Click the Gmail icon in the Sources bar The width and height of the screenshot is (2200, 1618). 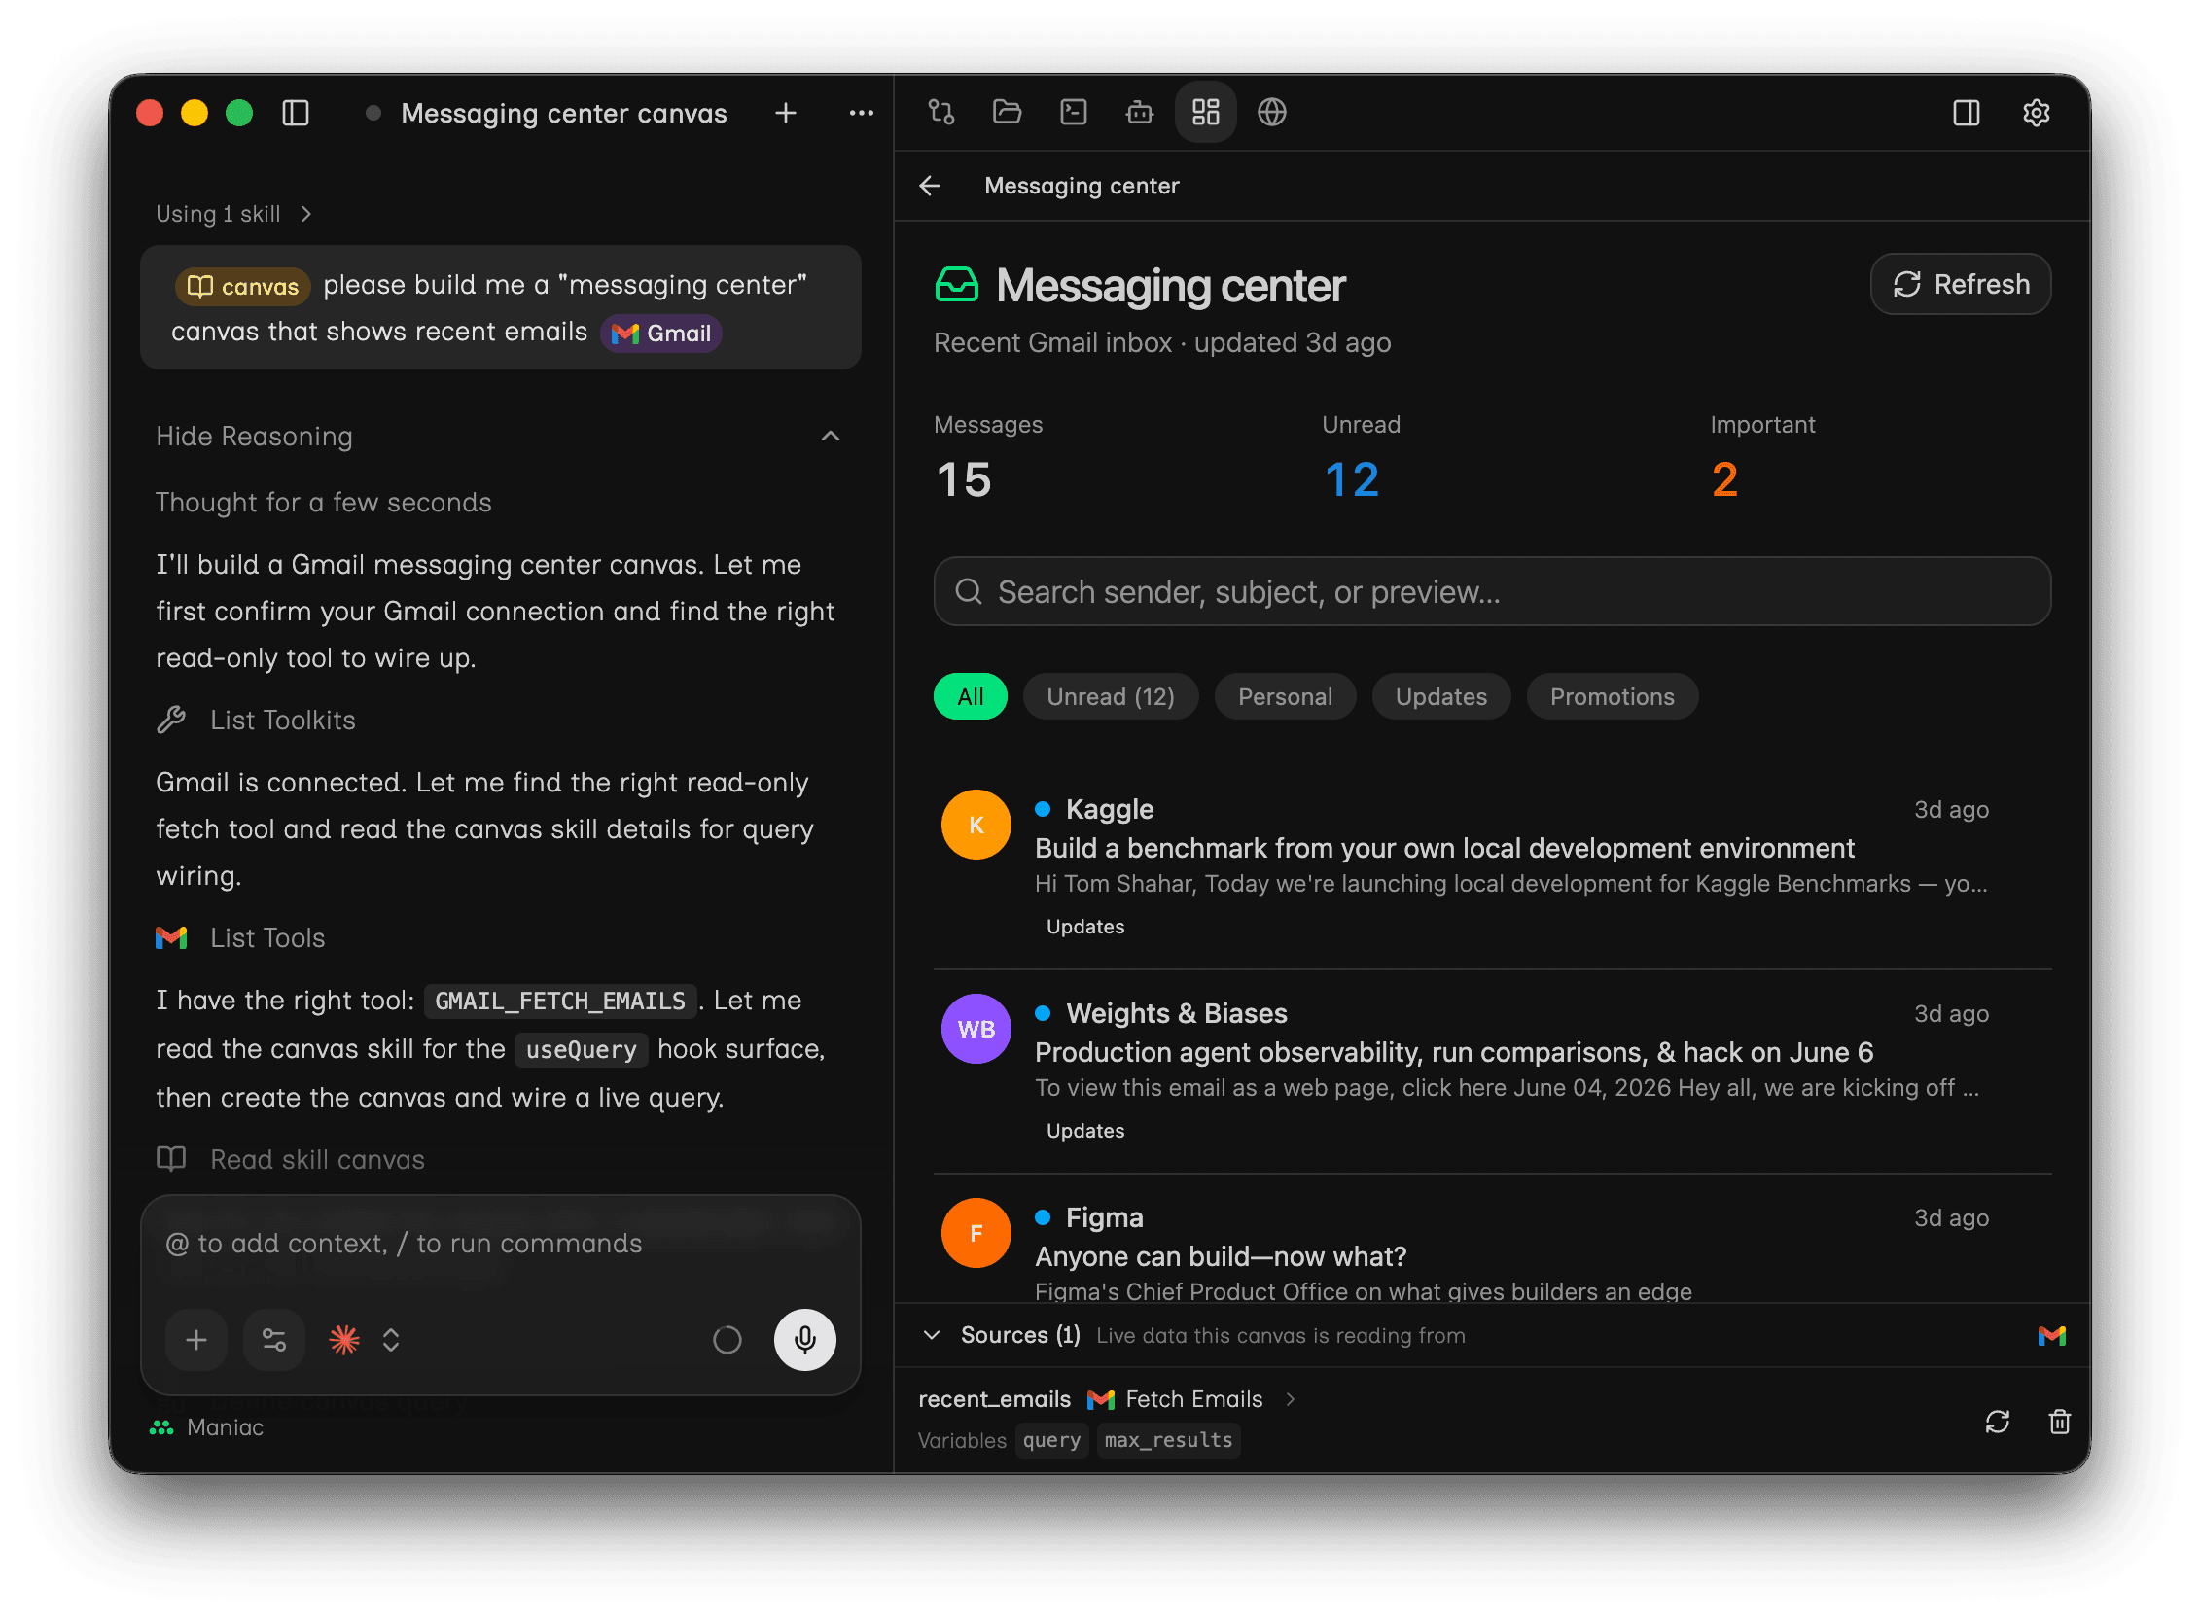pyautogui.click(x=2051, y=1335)
